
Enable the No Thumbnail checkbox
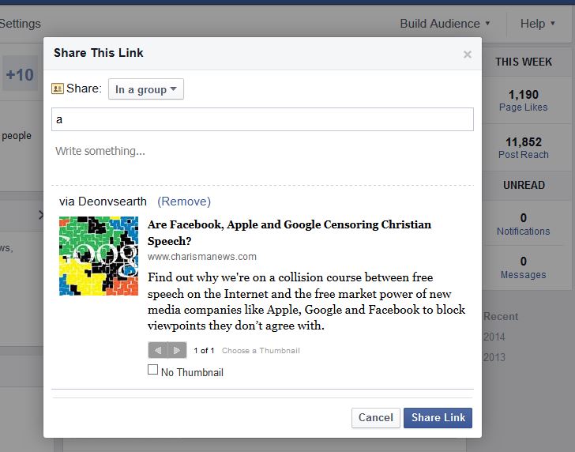coord(153,370)
